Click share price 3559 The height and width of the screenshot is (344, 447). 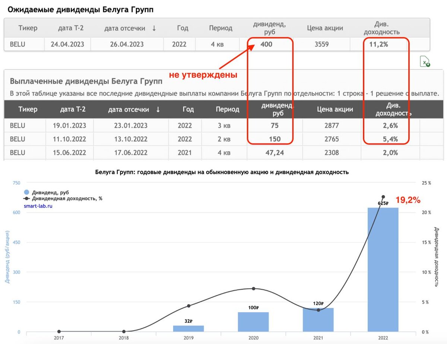coord(321,44)
